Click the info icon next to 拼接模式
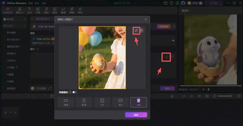The image size is (243, 126). click(x=70, y=92)
